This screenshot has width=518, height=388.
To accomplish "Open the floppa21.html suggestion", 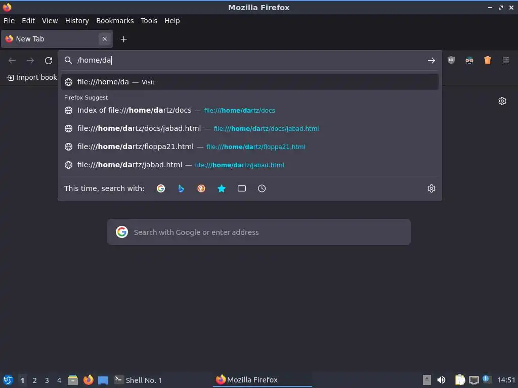I will tap(250, 147).
